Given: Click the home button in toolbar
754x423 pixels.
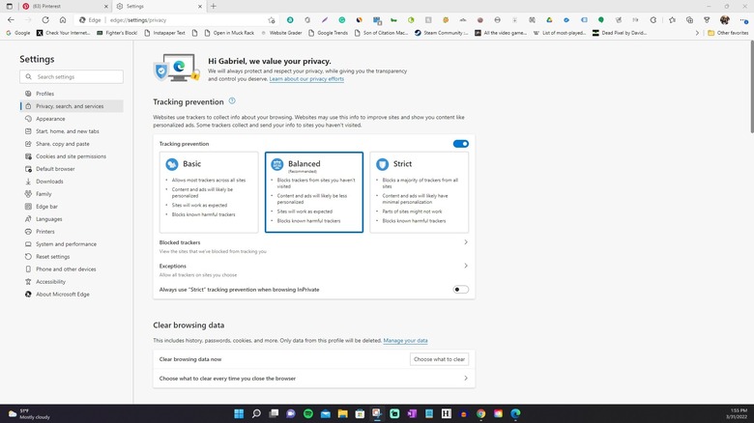Looking at the screenshot, I should click(63, 19).
